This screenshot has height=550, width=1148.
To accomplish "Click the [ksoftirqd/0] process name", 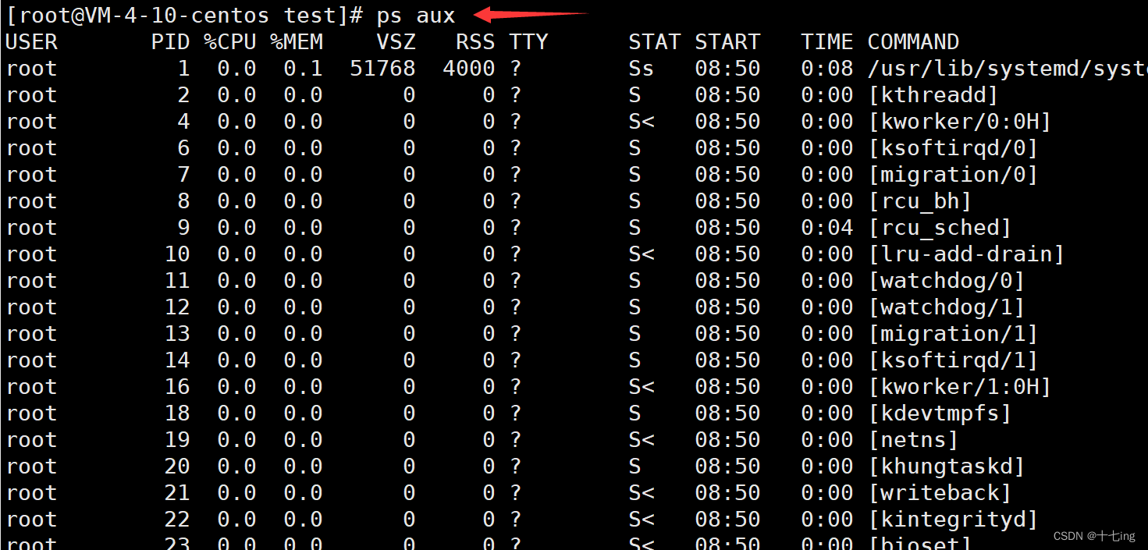I will (953, 148).
